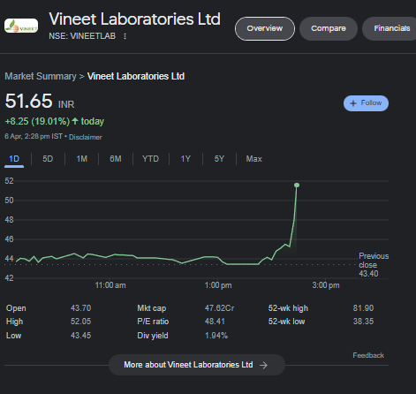This screenshot has width=416, height=394.
Task: Click the 52 y-axis label
Action: 9,181
